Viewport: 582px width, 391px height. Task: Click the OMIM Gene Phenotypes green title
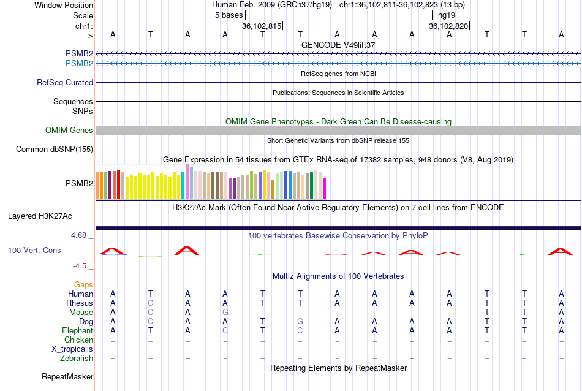(338, 121)
